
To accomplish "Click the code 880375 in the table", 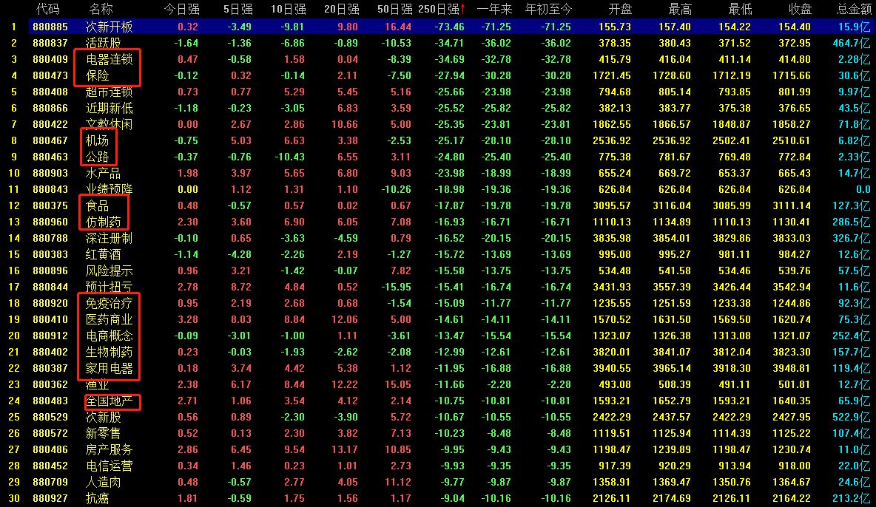I will point(50,206).
